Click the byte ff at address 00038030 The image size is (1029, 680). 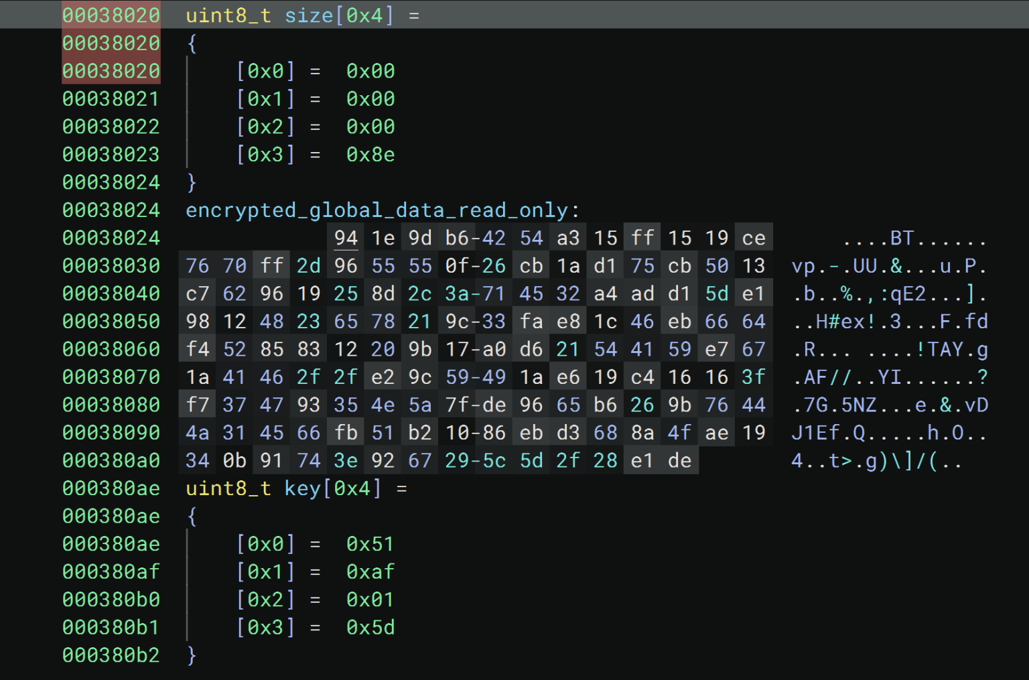click(x=271, y=265)
